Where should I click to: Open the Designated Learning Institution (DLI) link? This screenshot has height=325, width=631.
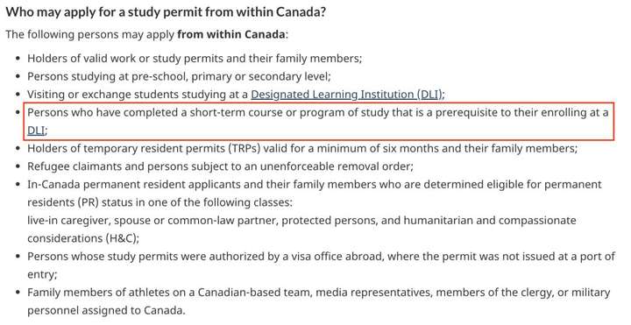coord(347,95)
